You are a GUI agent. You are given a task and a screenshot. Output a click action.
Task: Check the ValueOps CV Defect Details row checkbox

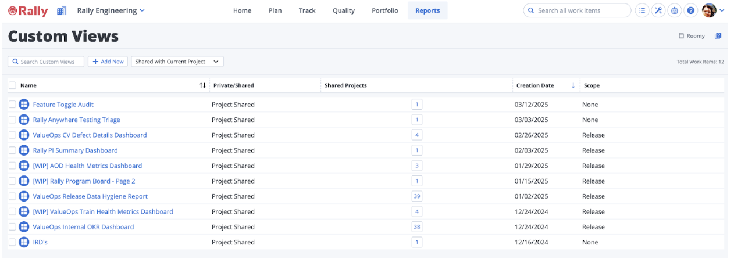[12, 135]
